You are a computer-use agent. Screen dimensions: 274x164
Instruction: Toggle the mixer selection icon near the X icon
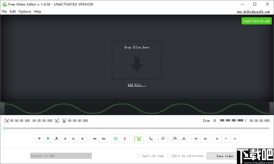pyautogui.click(x=175, y=138)
